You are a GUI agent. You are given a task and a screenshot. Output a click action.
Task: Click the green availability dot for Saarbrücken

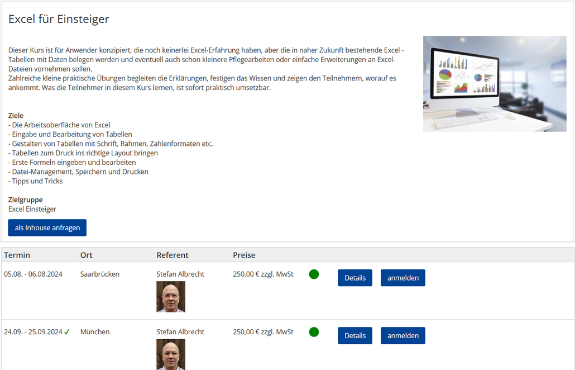[x=314, y=274]
